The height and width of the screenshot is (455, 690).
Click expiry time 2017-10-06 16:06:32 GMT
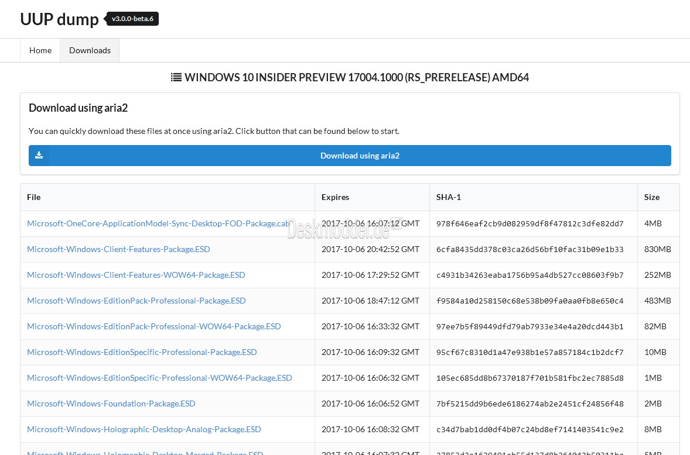pos(371,378)
